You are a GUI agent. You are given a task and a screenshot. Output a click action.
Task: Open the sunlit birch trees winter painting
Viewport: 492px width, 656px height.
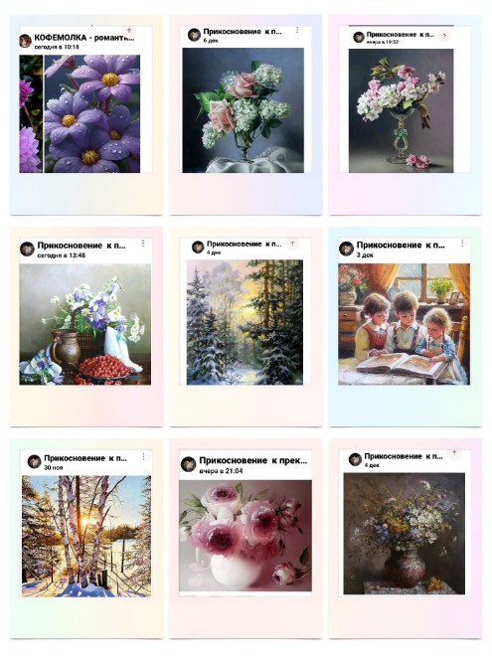point(86,536)
